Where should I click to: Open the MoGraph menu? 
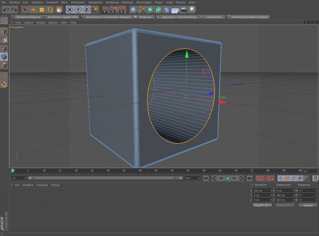click(x=128, y=2)
